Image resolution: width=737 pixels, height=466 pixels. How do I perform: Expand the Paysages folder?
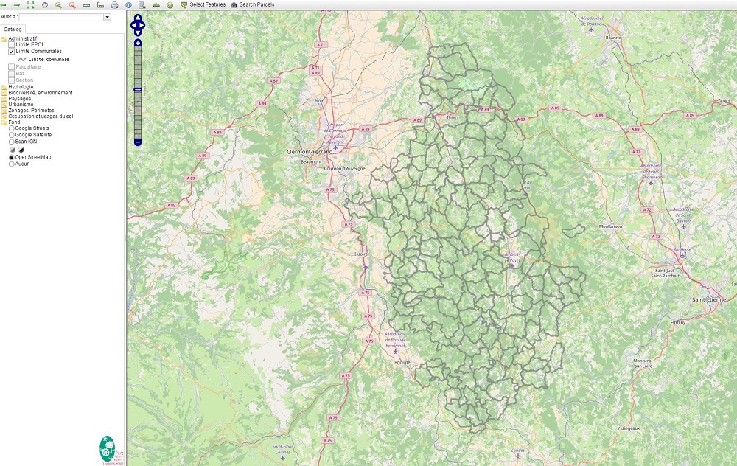[4, 99]
